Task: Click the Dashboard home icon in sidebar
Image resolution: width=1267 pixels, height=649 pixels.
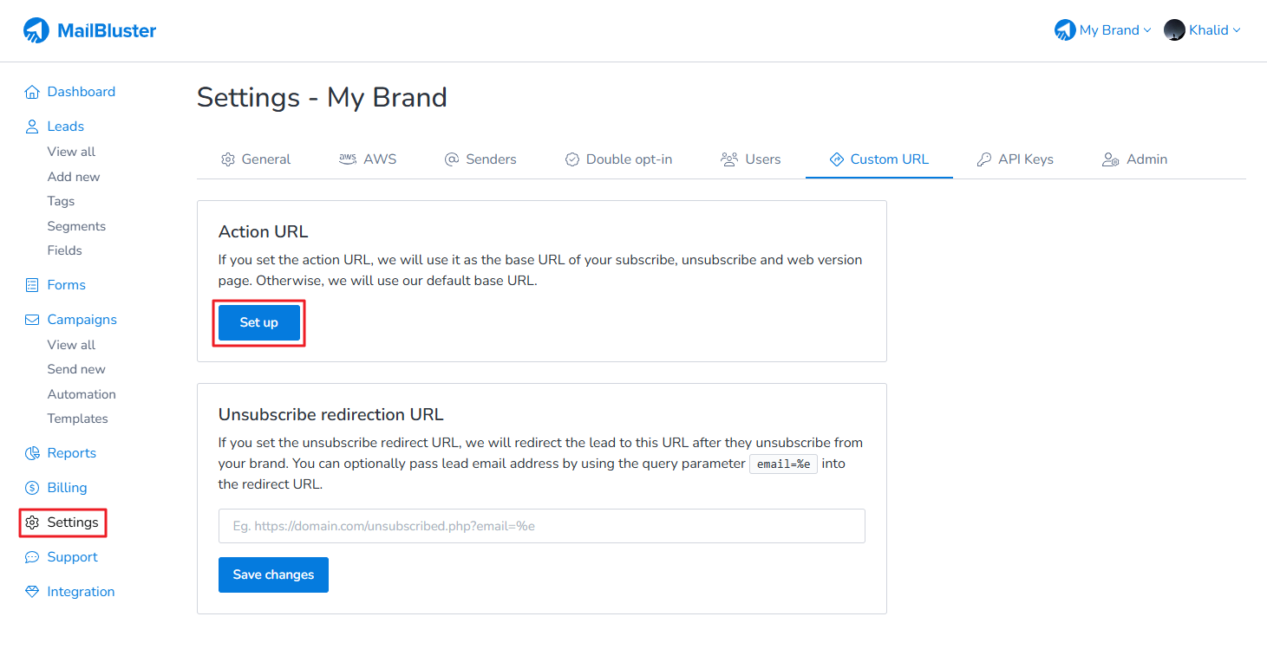Action: coord(32,92)
